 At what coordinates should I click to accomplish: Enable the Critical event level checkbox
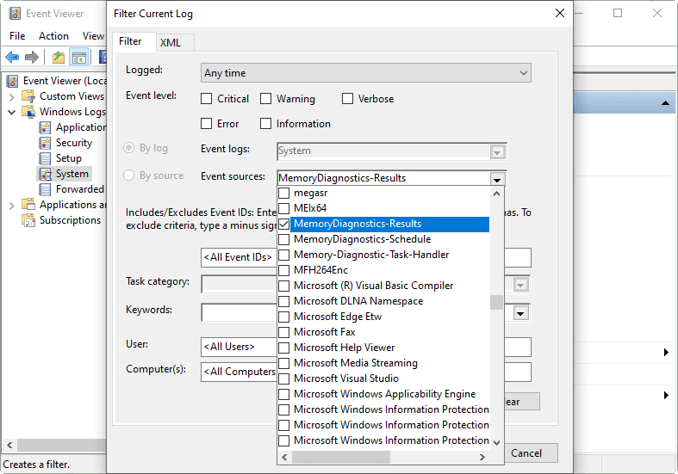207,99
